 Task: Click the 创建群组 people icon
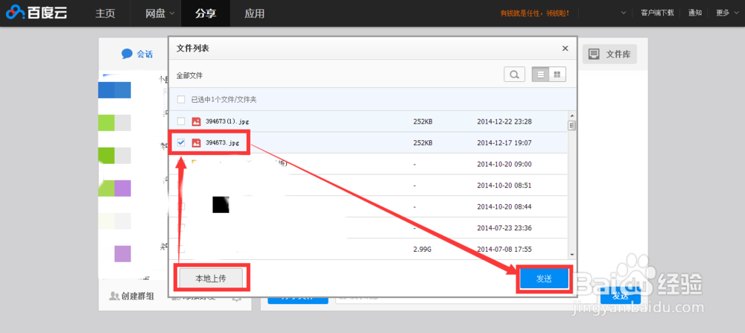click(114, 296)
